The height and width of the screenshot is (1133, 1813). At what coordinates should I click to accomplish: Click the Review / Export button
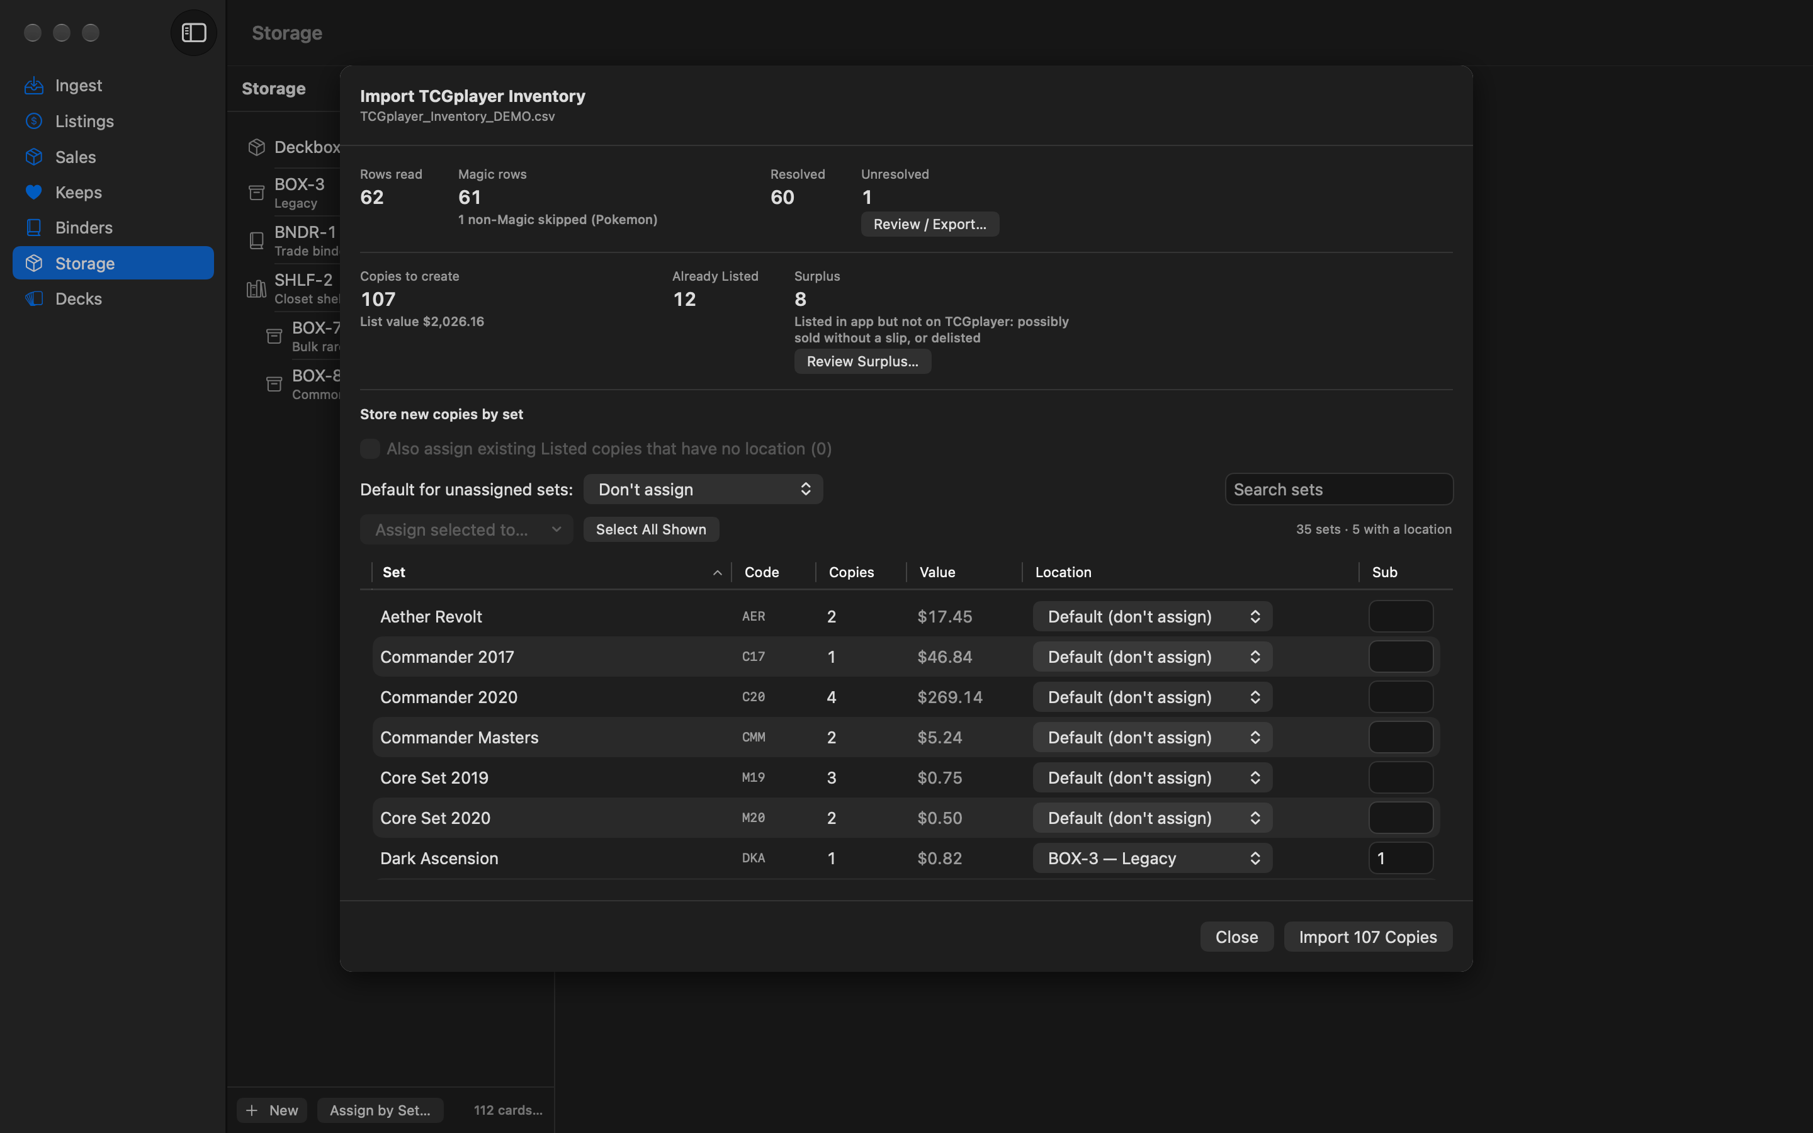tap(930, 224)
